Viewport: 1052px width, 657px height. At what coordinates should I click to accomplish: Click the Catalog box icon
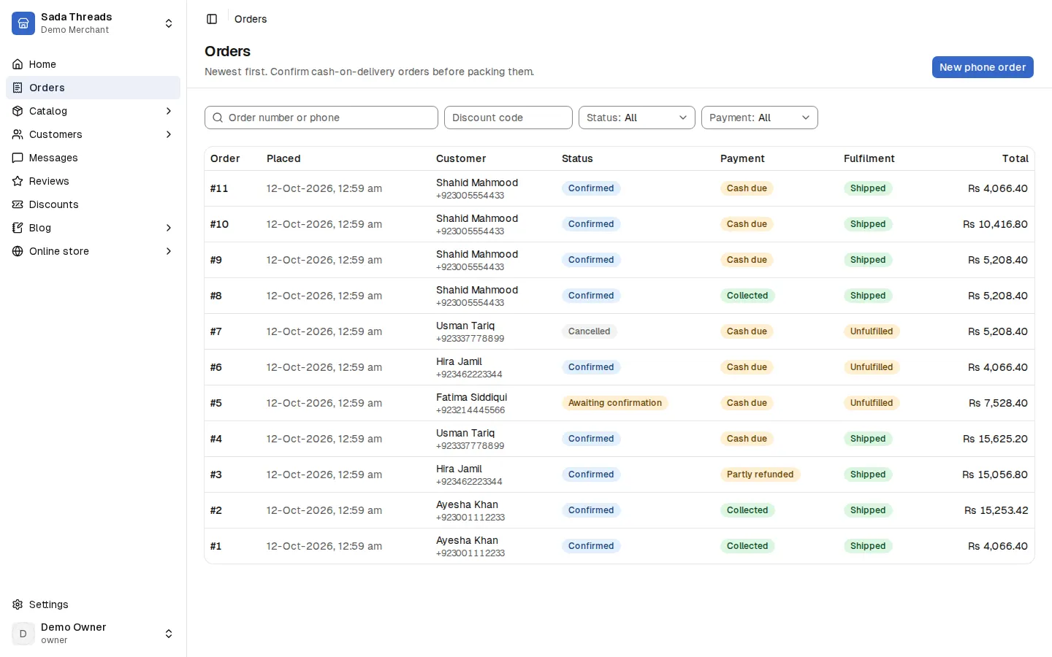pos(18,111)
